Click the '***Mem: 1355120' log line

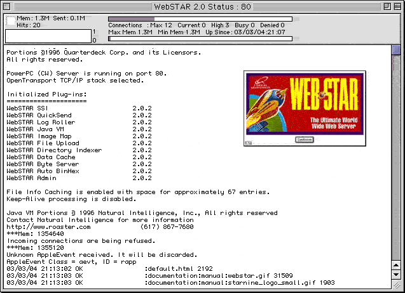click(35, 247)
